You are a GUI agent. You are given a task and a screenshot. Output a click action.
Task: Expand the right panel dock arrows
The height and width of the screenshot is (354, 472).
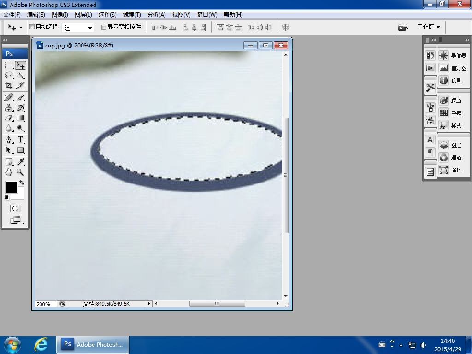pos(466,40)
